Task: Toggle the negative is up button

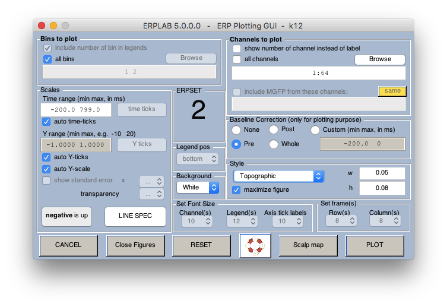Action: pyautogui.click(x=66, y=216)
